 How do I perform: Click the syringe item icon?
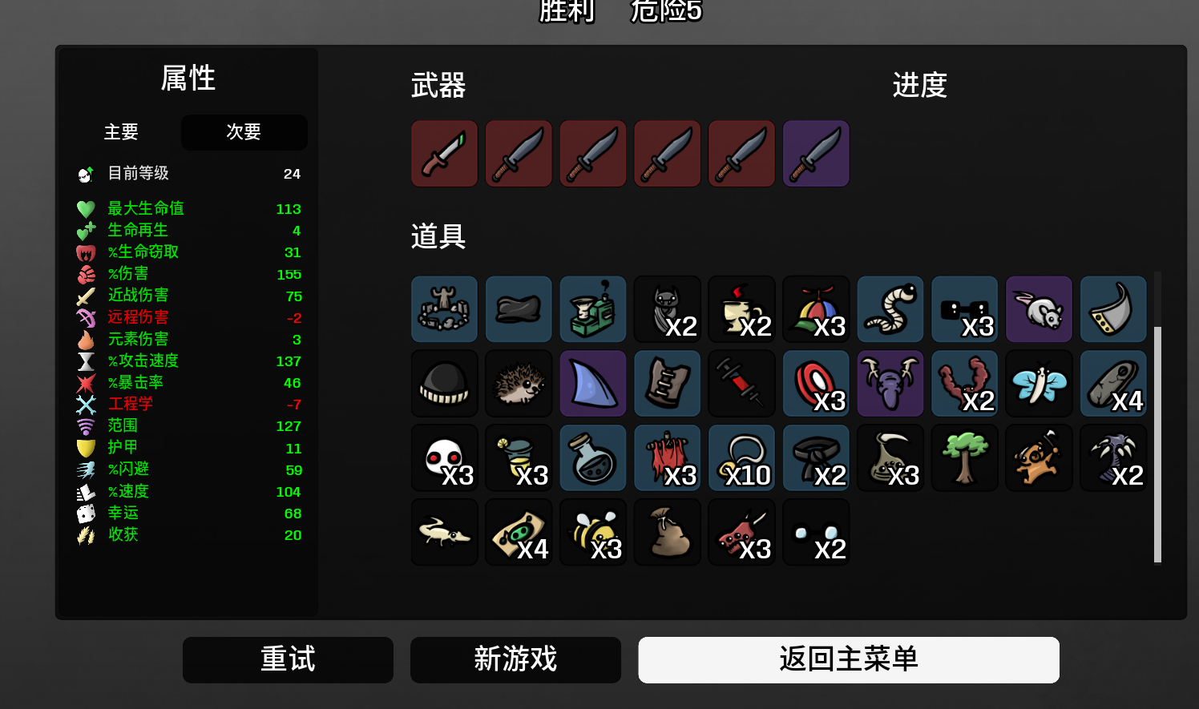pyautogui.click(x=741, y=383)
